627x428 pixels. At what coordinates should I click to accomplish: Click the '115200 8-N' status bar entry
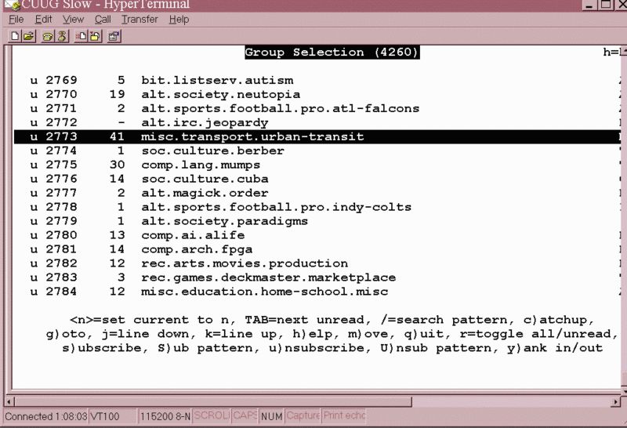165,416
